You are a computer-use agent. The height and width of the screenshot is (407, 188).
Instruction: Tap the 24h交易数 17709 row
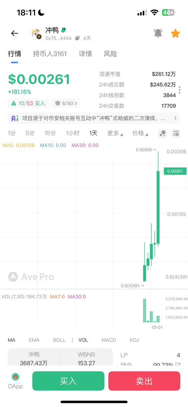click(x=137, y=106)
